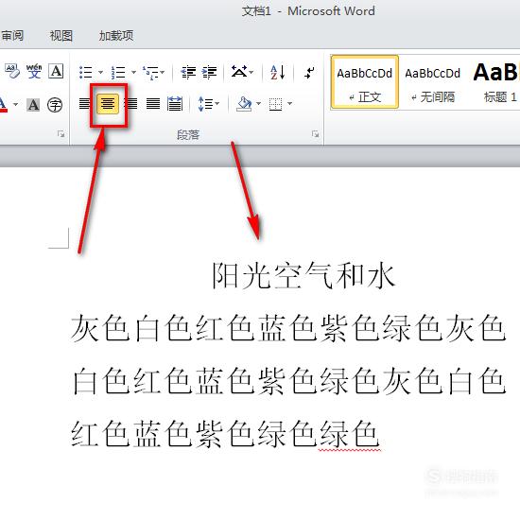This screenshot has height=520, width=520.
Task: Toggle Align Text Left
Action: point(84,104)
